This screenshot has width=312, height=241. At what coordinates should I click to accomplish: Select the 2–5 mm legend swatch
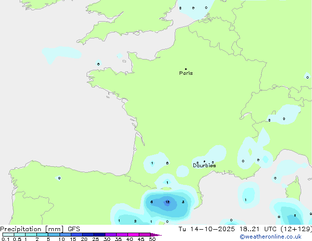(42, 235)
